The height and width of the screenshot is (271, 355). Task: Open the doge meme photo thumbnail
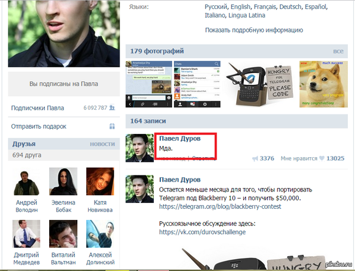coord(322,84)
